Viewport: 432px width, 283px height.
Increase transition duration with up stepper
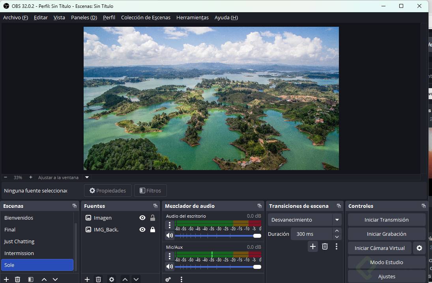pos(337,231)
